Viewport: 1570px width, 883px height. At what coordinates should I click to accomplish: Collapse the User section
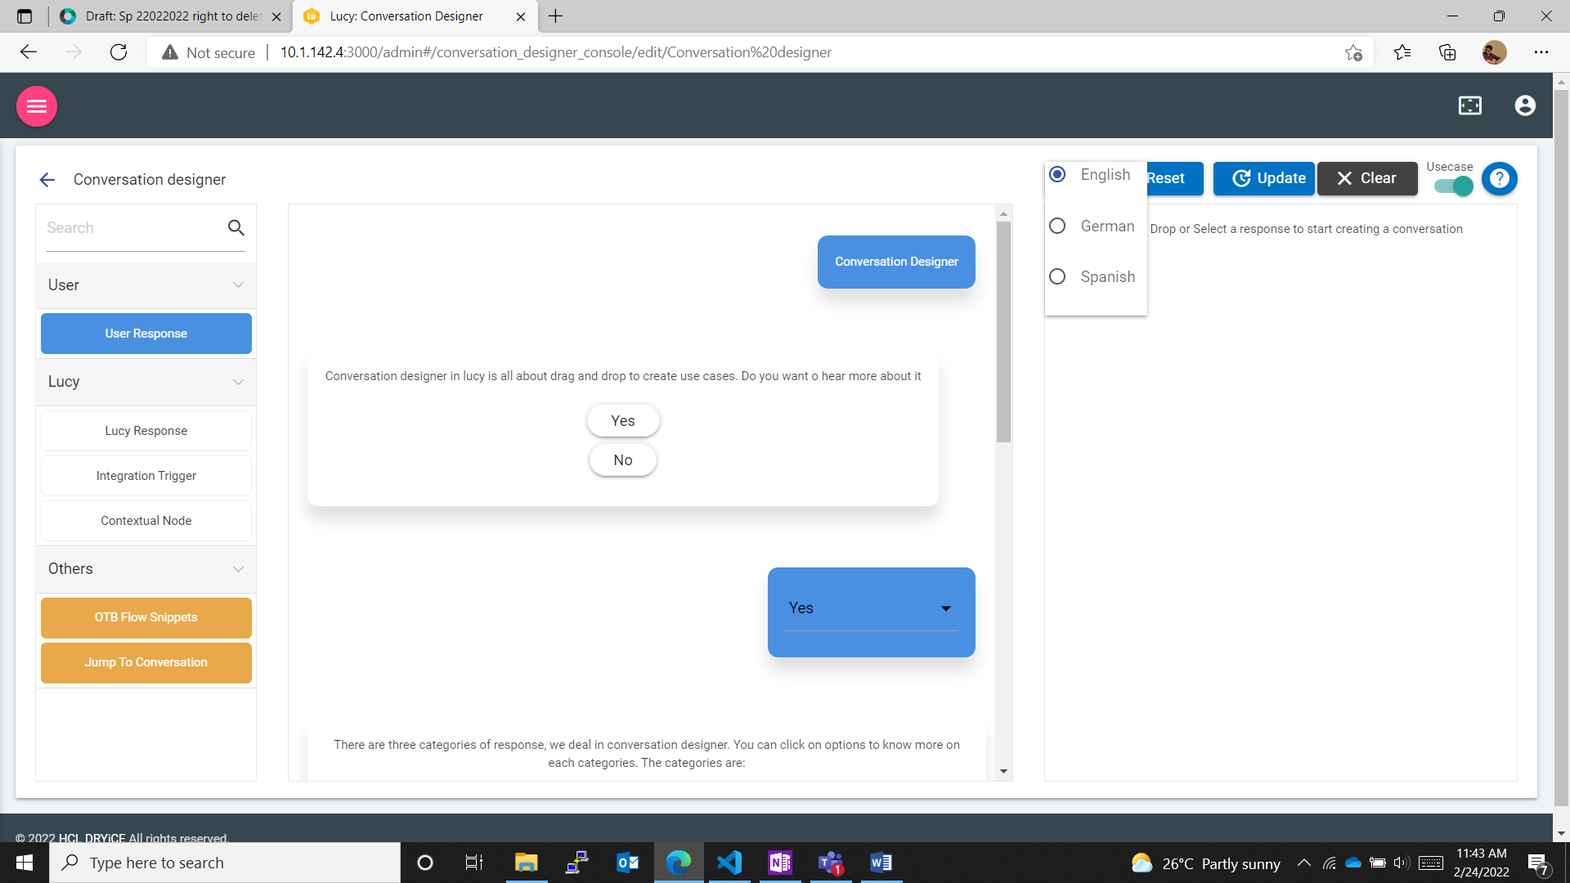238,285
